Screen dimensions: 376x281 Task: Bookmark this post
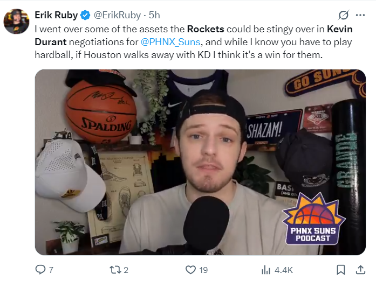(x=341, y=270)
